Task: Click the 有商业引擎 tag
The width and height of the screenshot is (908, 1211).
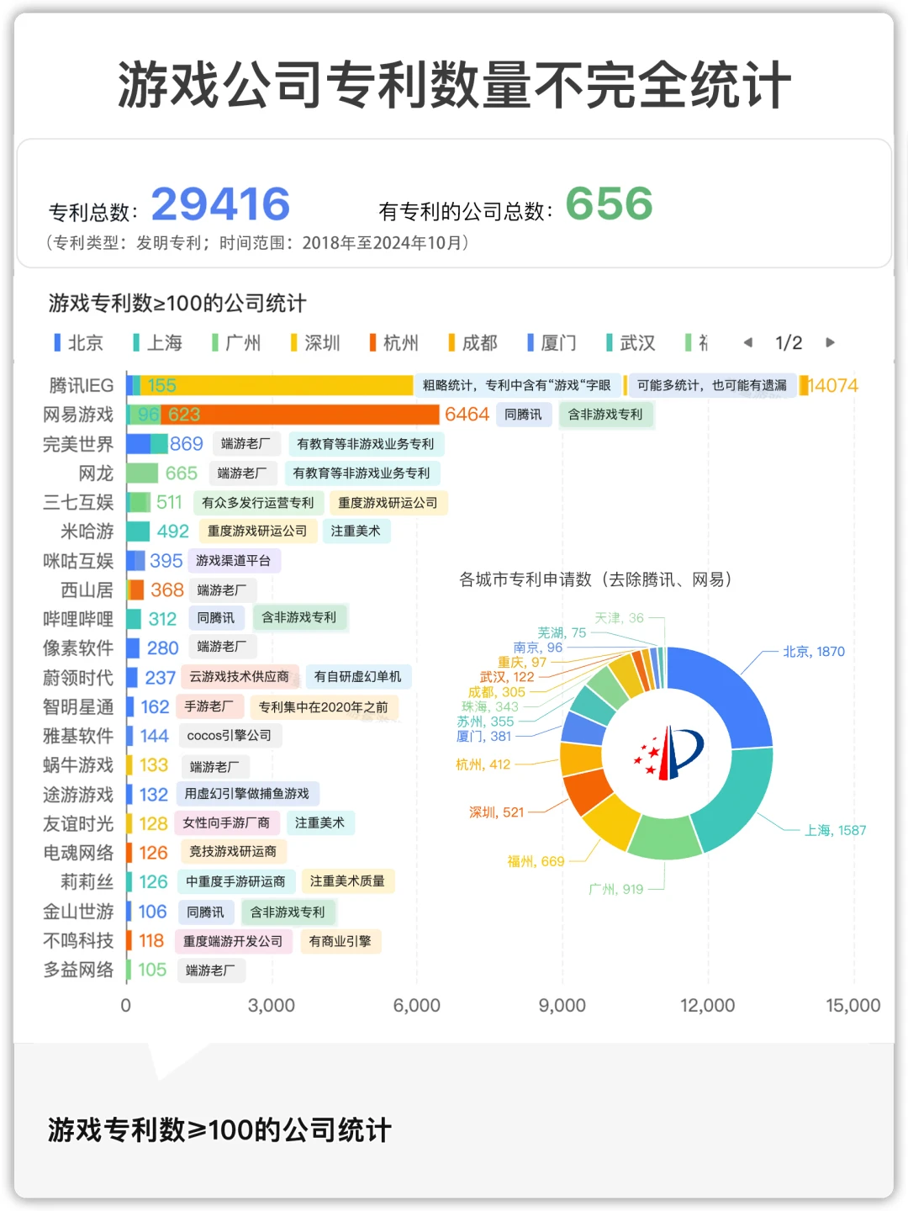Action: pyautogui.click(x=340, y=941)
